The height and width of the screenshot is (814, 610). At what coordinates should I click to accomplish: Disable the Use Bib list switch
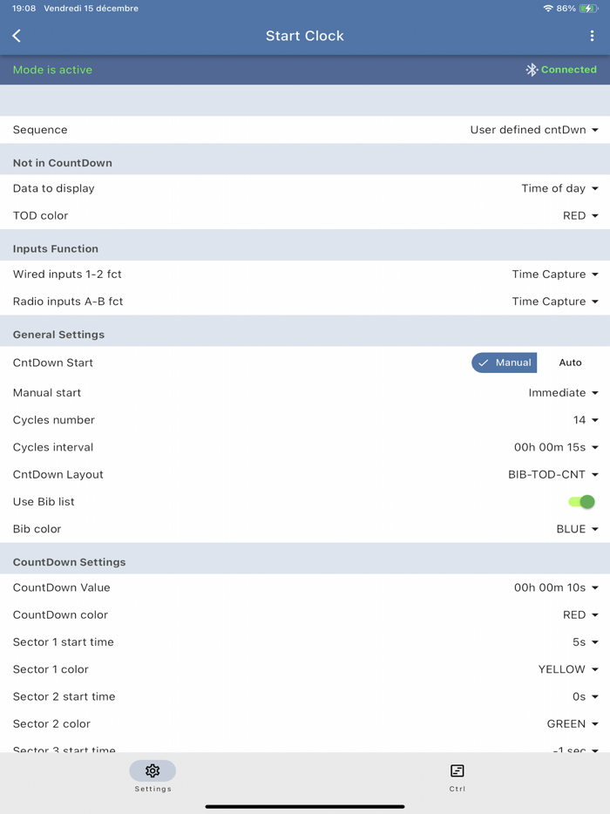tap(581, 502)
